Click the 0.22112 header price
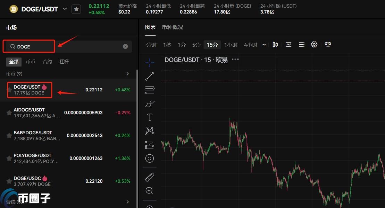This screenshot has width=385, height=208. [x=99, y=6]
